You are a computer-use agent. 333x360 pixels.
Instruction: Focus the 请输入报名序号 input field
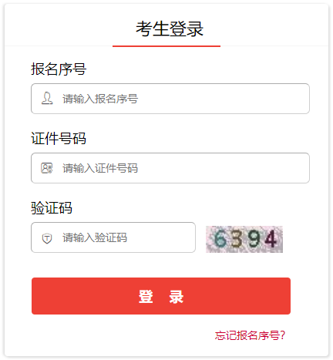pyautogui.click(x=170, y=99)
